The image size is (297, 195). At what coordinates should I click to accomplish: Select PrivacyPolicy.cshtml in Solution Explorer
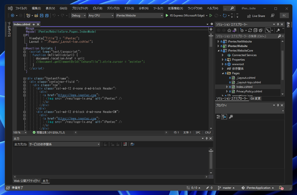(x=249, y=91)
